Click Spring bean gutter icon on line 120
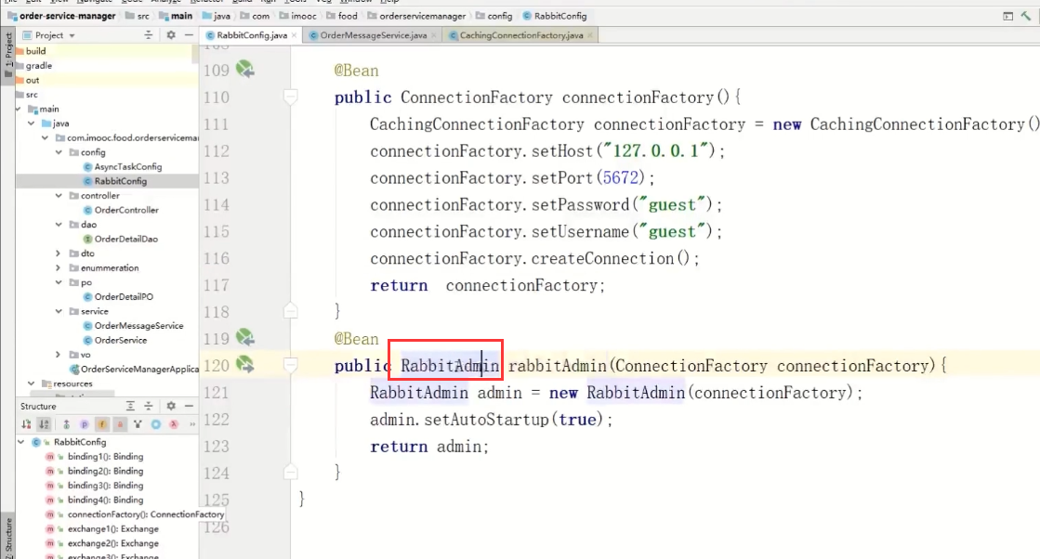 click(x=245, y=364)
